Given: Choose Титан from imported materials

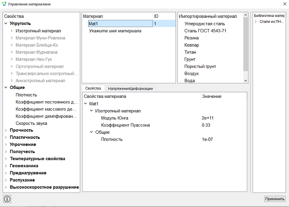Looking at the screenshot, I should 190,52.
